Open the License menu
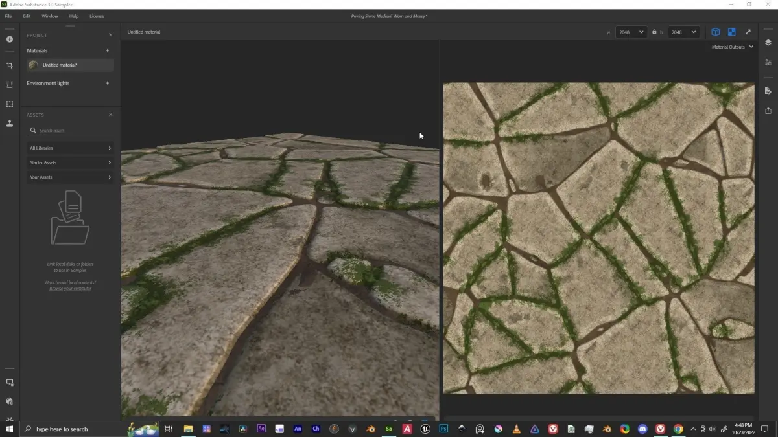The image size is (778, 437). click(x=97, y=16)
